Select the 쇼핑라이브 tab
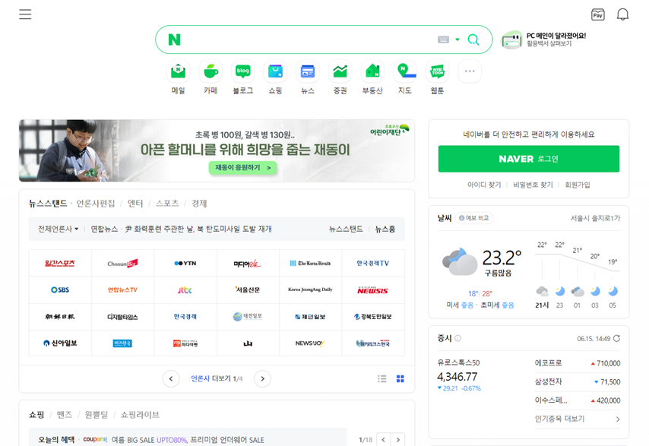649x446 pixels. [x=140, y=415]
